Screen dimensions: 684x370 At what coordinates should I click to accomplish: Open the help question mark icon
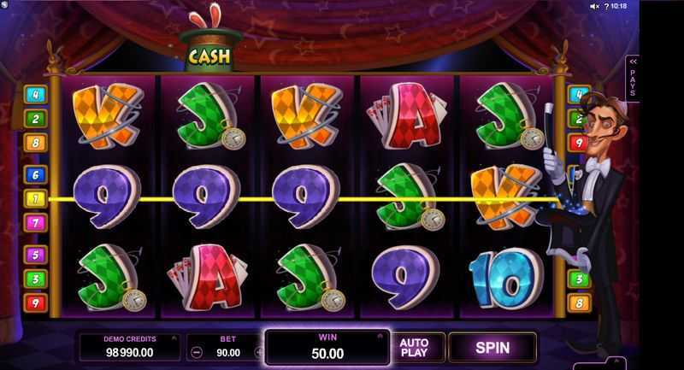click(x=606, y=7)
